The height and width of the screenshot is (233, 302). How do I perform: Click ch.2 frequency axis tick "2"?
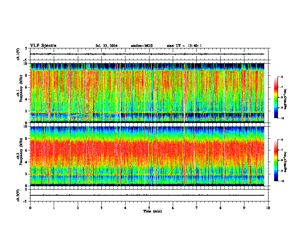tap(27, 174)
